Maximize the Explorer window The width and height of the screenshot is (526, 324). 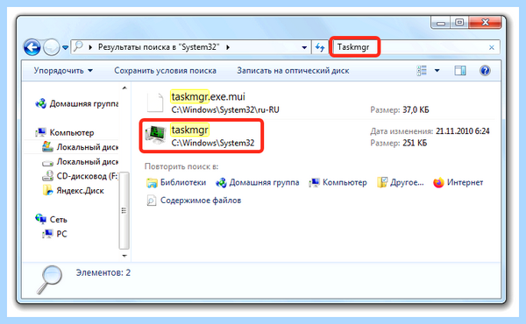click(459, 23)
